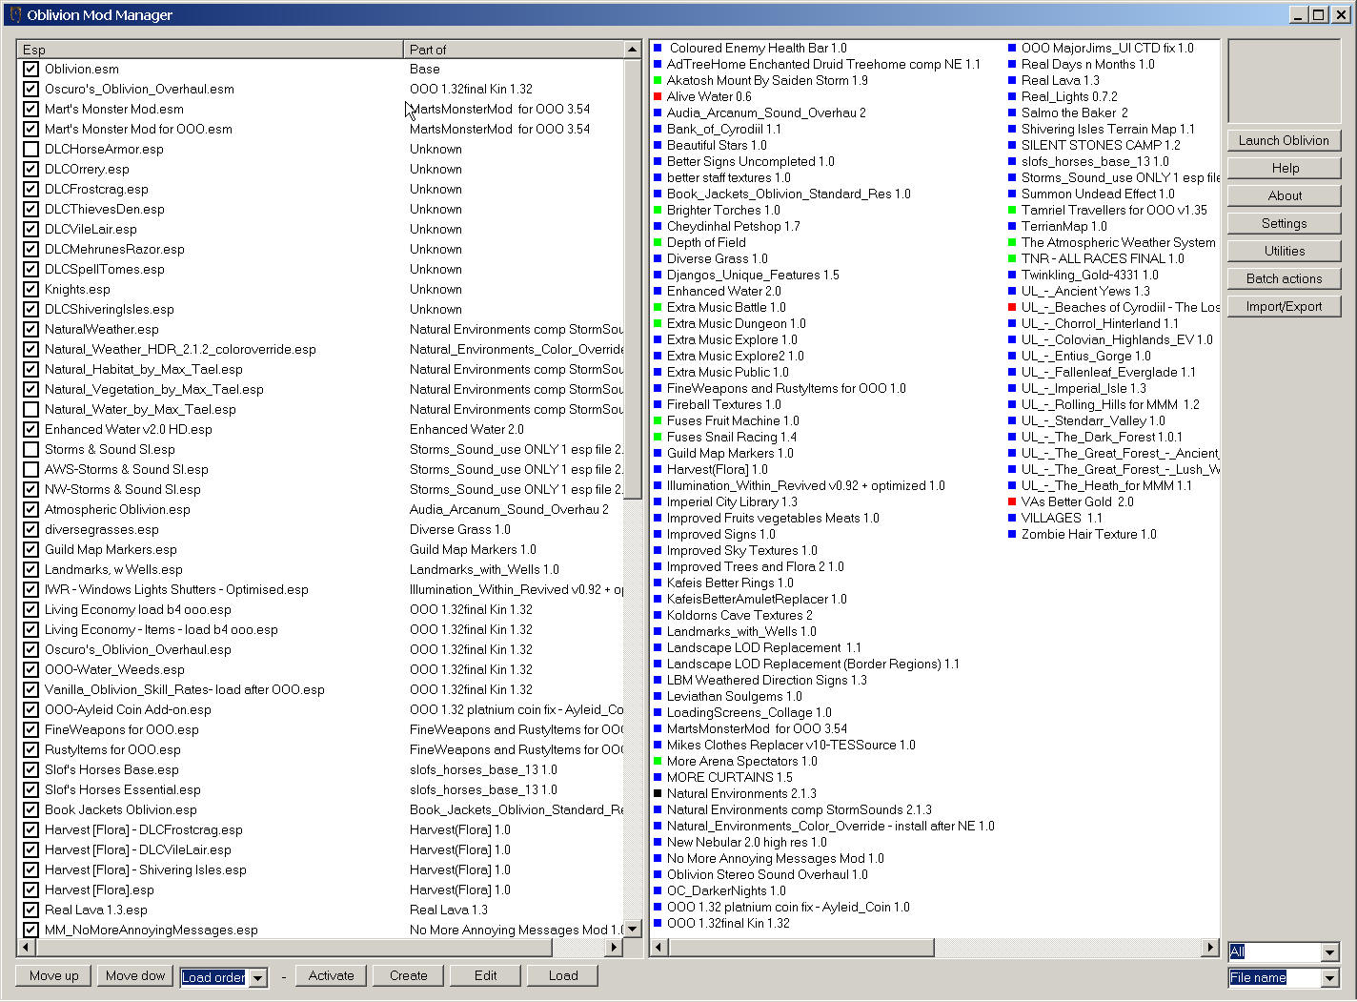Image resolution: width=1357 pixels, height=1002 pixels.
Task: Open the File name sort dropdown
Action: [1330, 978]
